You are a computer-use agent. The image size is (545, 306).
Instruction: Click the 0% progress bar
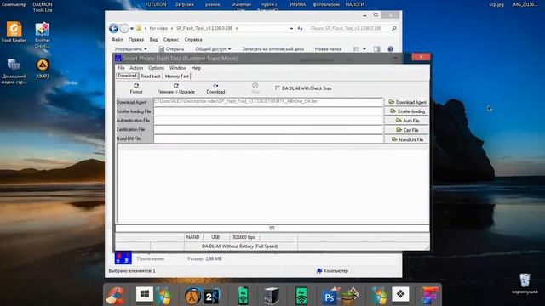[272, 228]
